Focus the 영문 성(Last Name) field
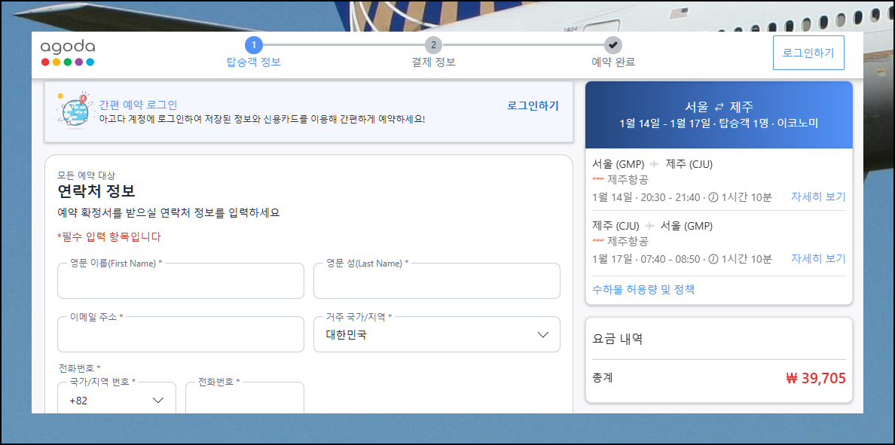This screenshot has height=445, width=895. point(437,281)
